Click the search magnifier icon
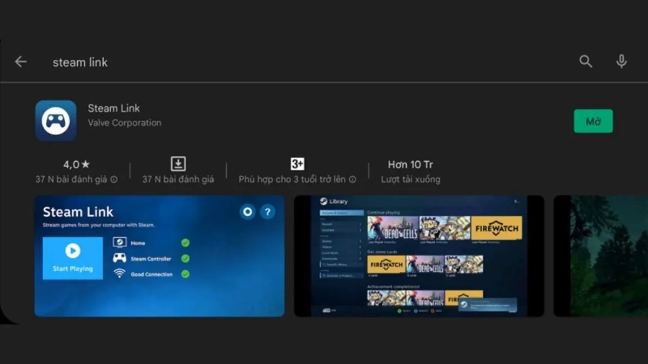The height and width of the screenshot is (364, 648). (585, 61)
